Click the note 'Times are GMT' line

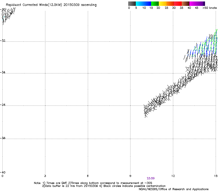click(x=93, y=183)
